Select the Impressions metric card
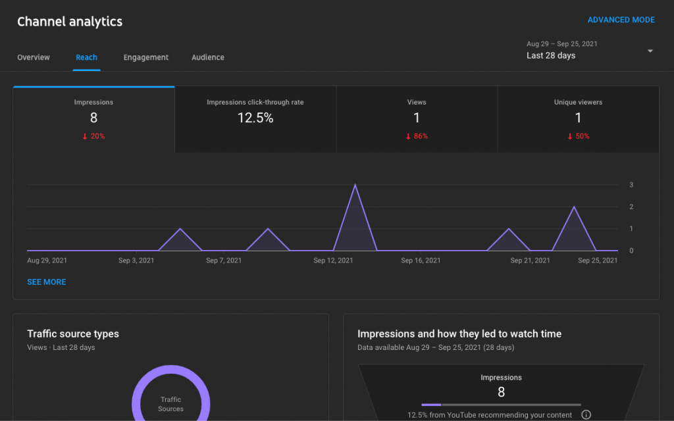 click(93, 118)
